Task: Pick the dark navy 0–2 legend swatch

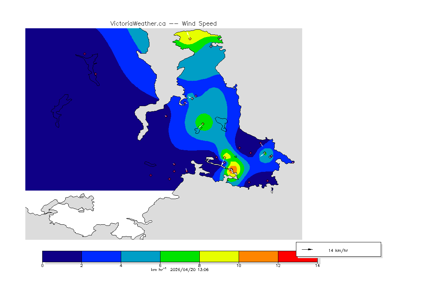Action: pos(62,256)
